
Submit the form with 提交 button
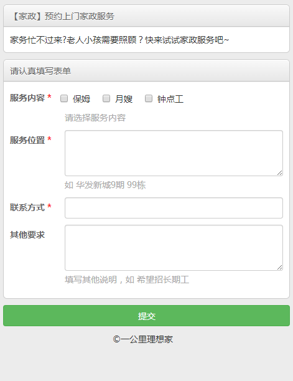click(146, 316)
